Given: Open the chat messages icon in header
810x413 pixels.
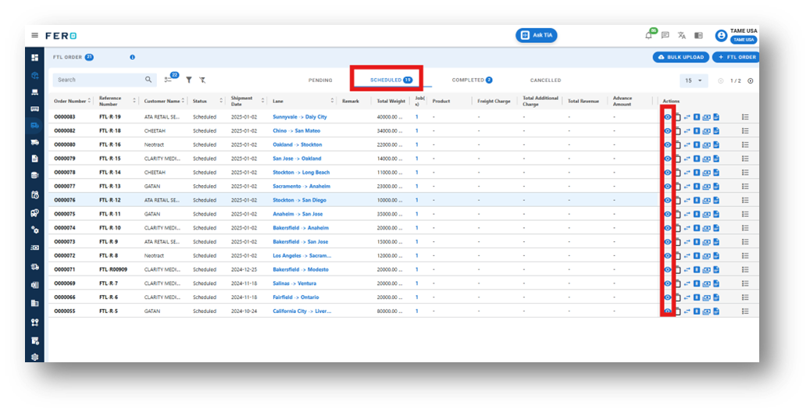Looking at the screenshot, I should [x=665, y=35].
